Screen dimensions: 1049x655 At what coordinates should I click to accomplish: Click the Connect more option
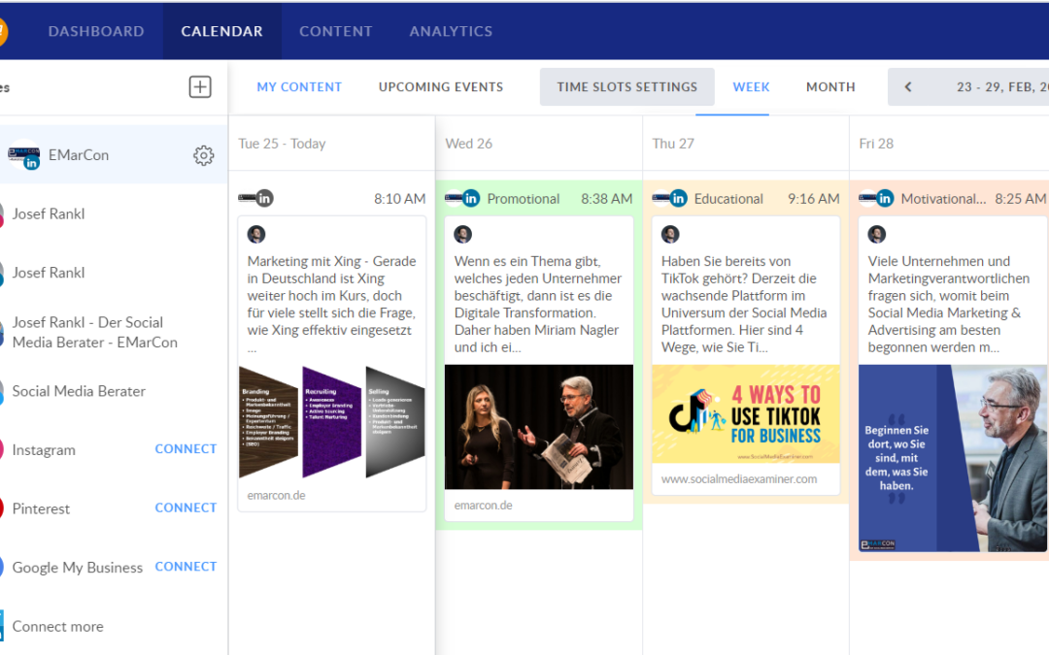pos(57,626)
